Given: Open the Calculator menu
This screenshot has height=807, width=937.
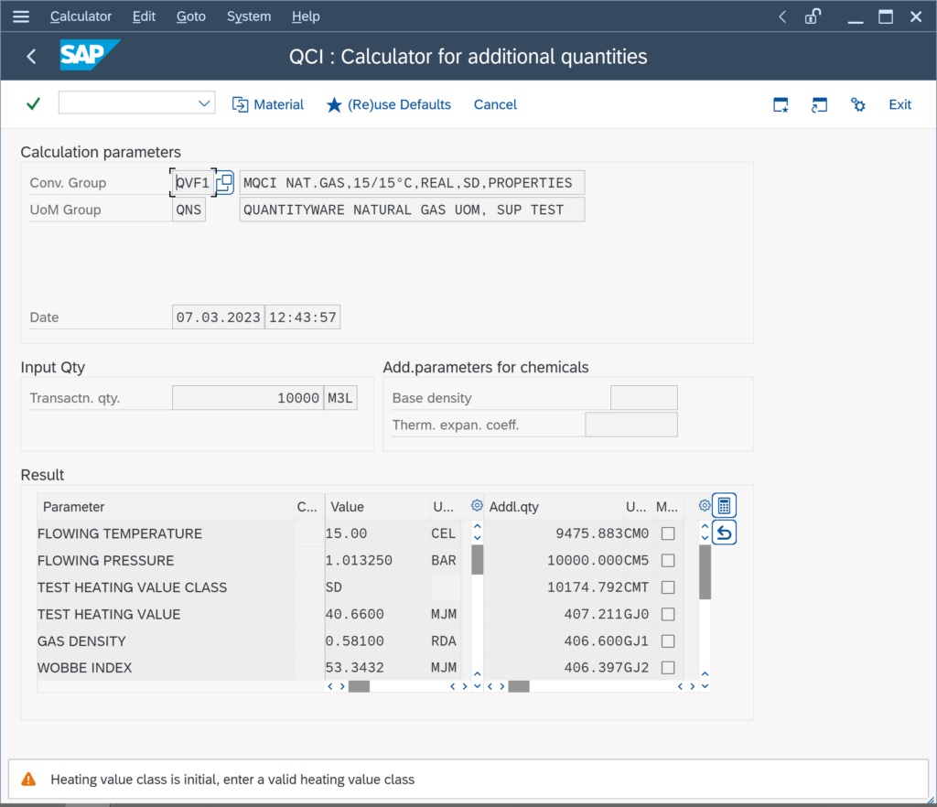Looking at the screenshot, I should coord(81,16).
